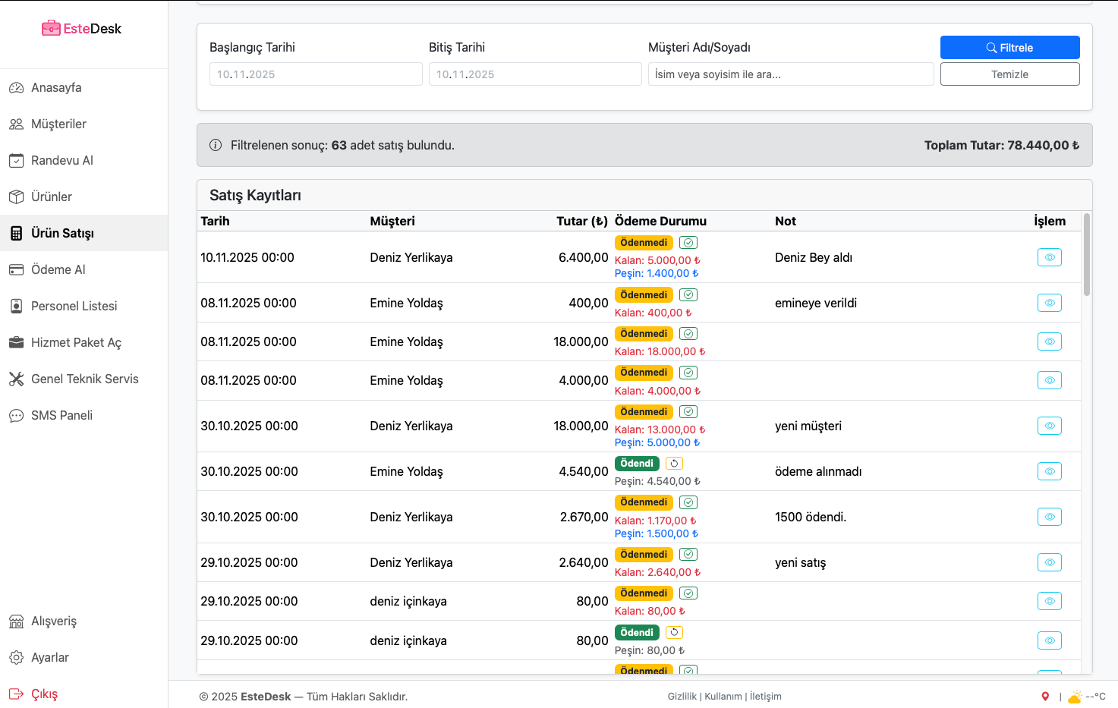The height and width of the screenshot is (708, 1118).
Task: Click the EsteDesk logo icon
Action: click(x=51, y=29)
